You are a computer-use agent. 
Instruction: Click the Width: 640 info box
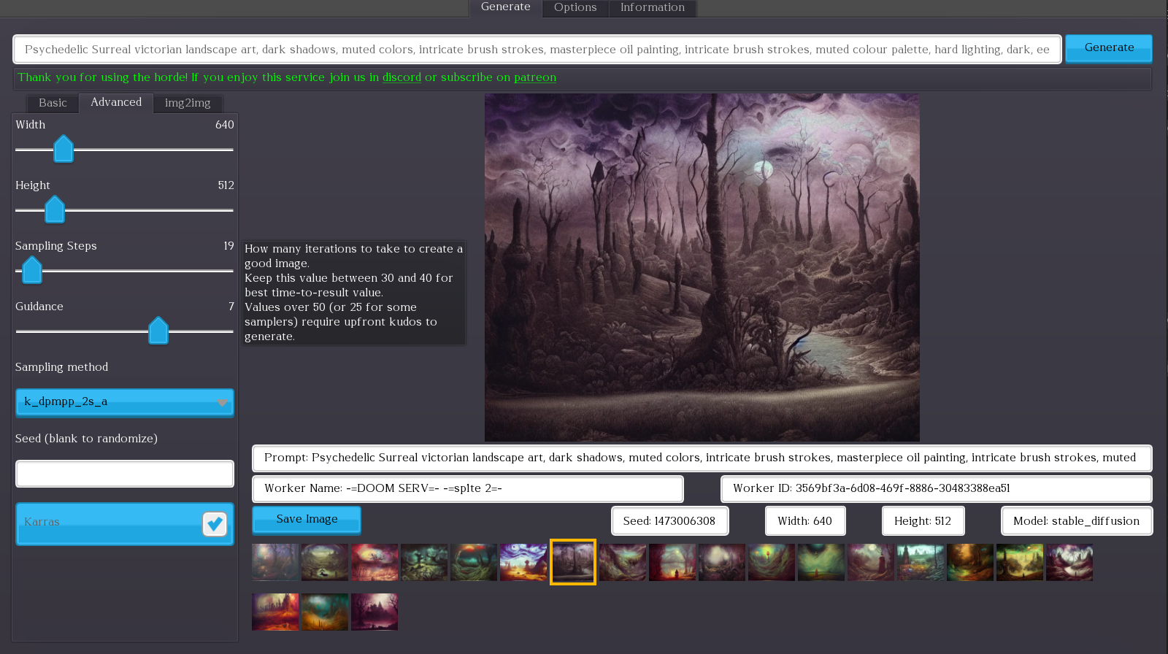click(805, 521)
